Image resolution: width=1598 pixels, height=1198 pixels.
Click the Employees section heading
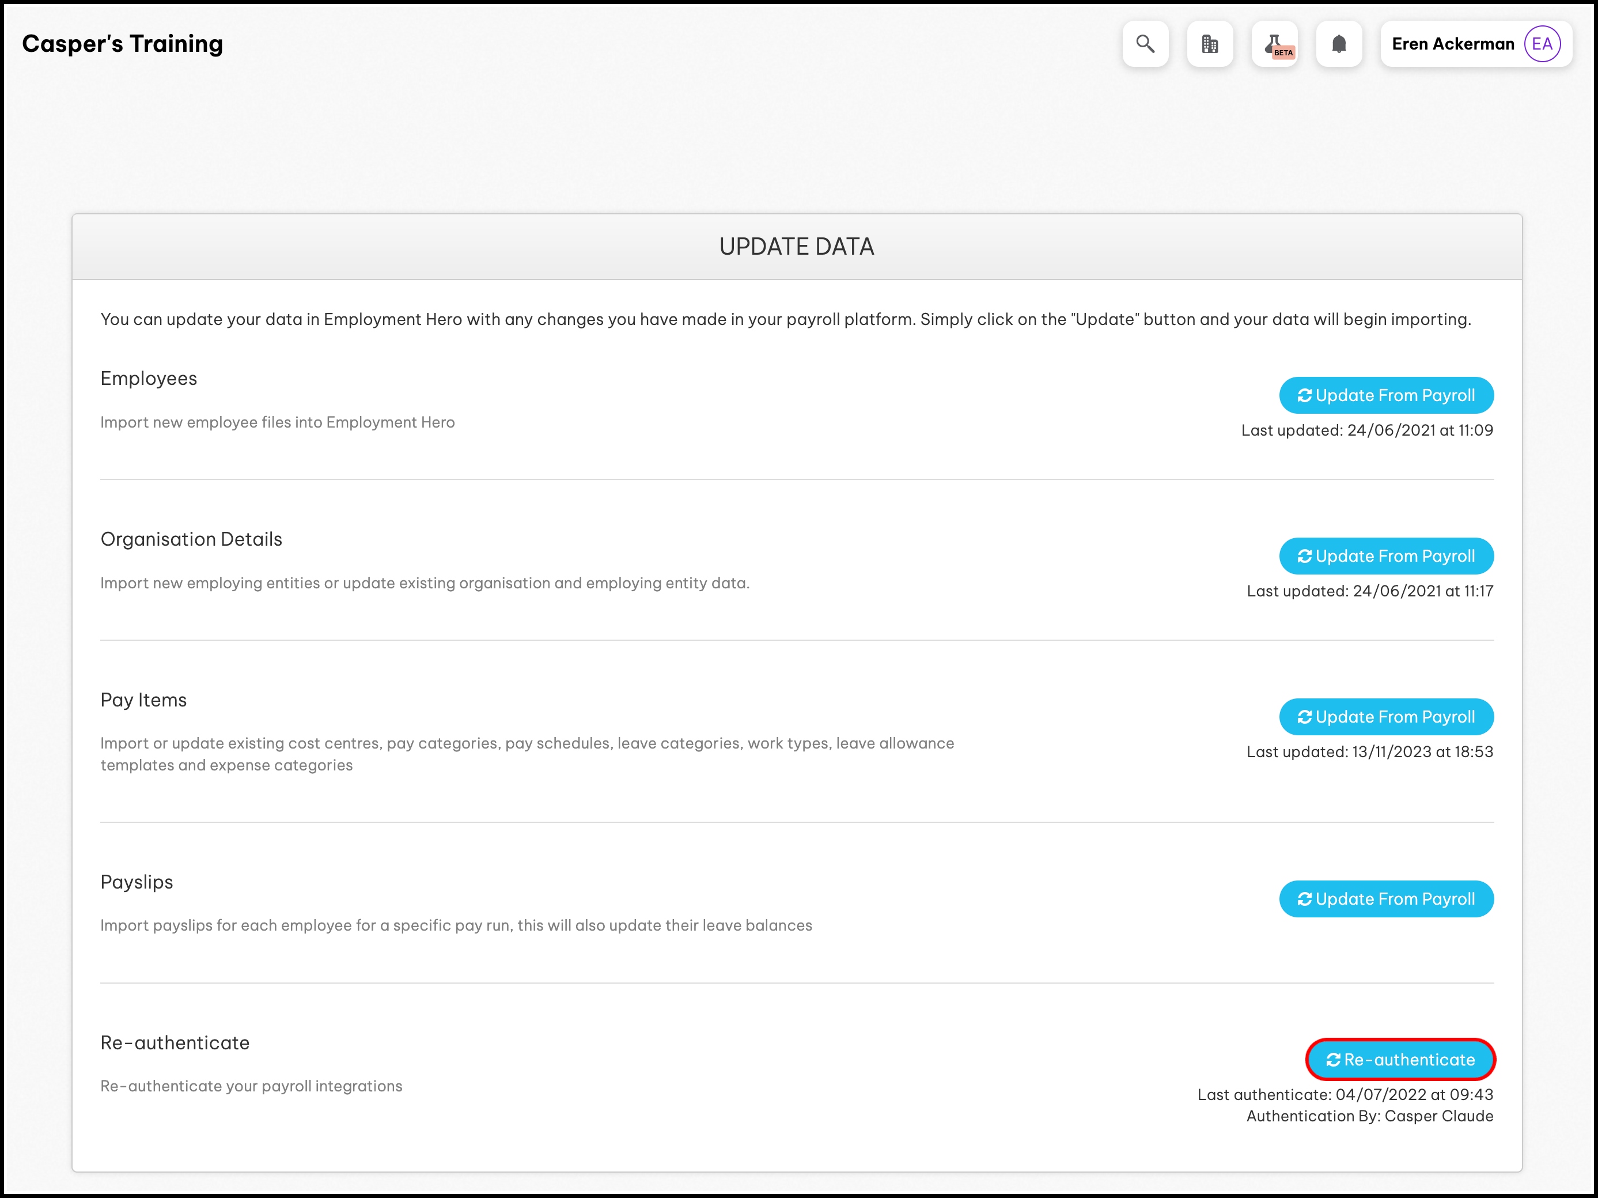point(149,379)
